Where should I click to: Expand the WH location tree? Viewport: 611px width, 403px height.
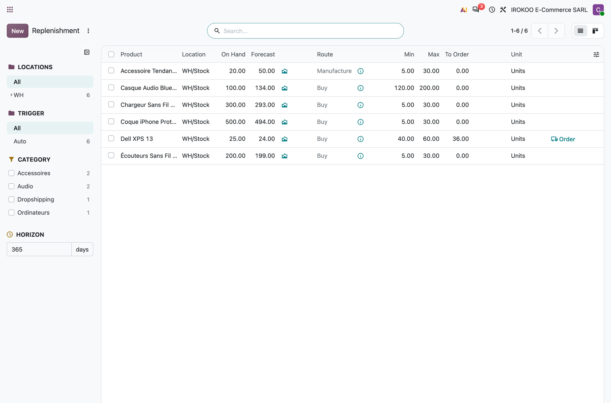click(11, 95)
